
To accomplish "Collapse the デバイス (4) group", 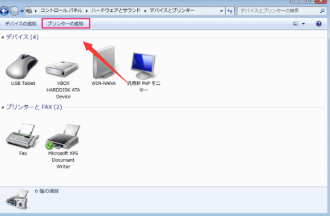I will [x=2, y=37].
